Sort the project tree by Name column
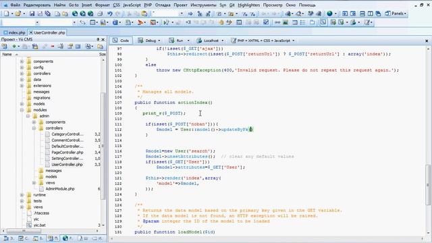The width and height of the screenshot is (432, 243). coord(7,54)
